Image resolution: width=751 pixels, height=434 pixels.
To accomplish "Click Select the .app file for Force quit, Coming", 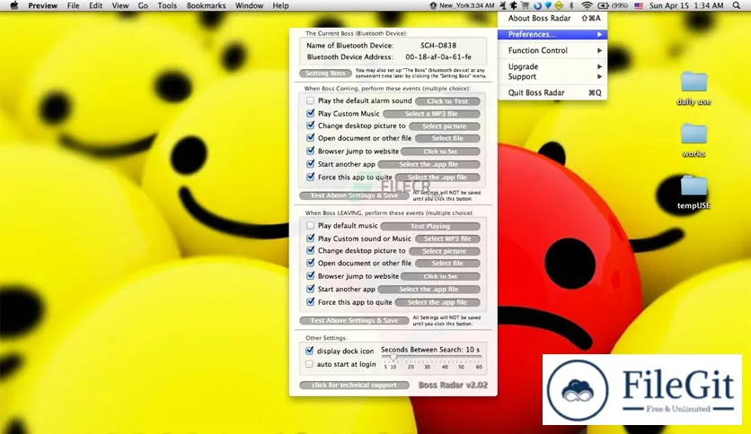I will [x=437, y=178].
